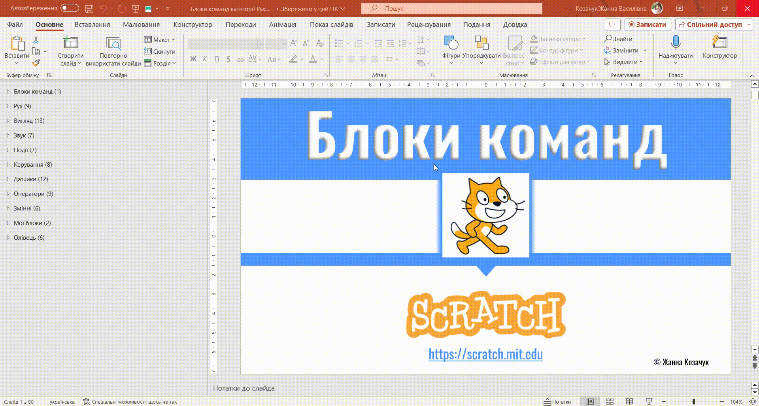Switch to the Анімація tab
759x406 pixels.
point(283,24)
